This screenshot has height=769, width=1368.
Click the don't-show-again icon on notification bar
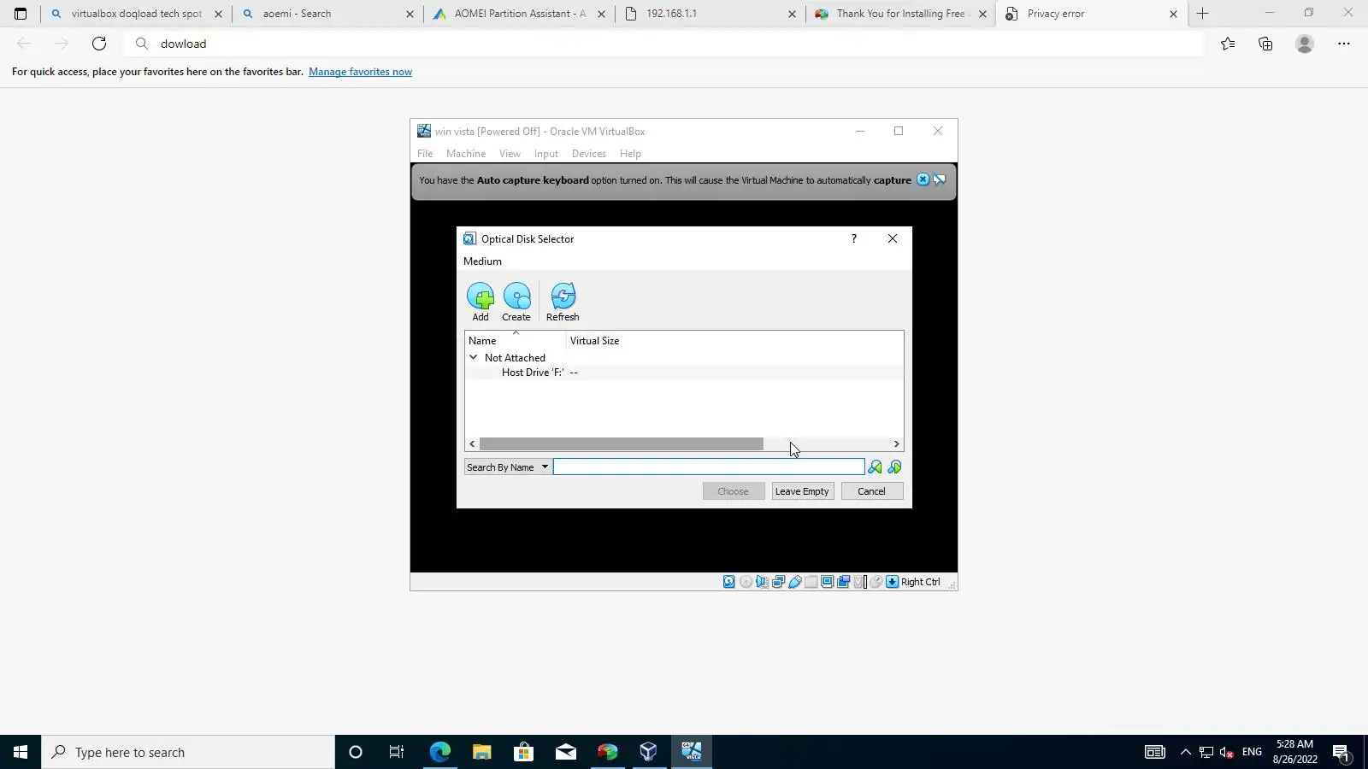940,179
